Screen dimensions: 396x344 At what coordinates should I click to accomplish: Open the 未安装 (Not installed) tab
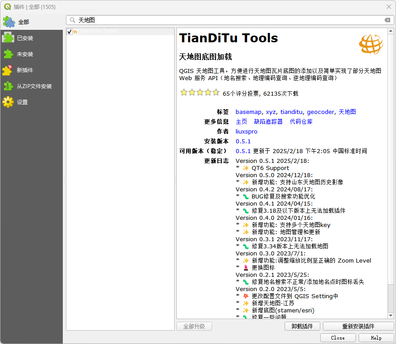pyautogui.click(x=31, y=54)
